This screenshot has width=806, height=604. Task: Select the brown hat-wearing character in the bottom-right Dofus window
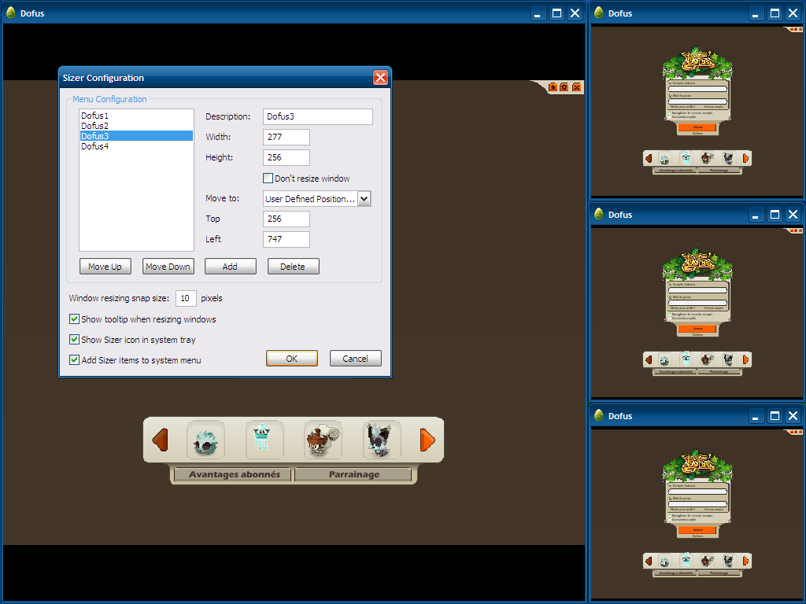707,561
